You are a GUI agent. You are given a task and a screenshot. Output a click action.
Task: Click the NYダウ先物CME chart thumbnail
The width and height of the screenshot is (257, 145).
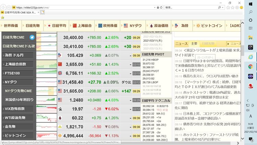coord(47,91)
